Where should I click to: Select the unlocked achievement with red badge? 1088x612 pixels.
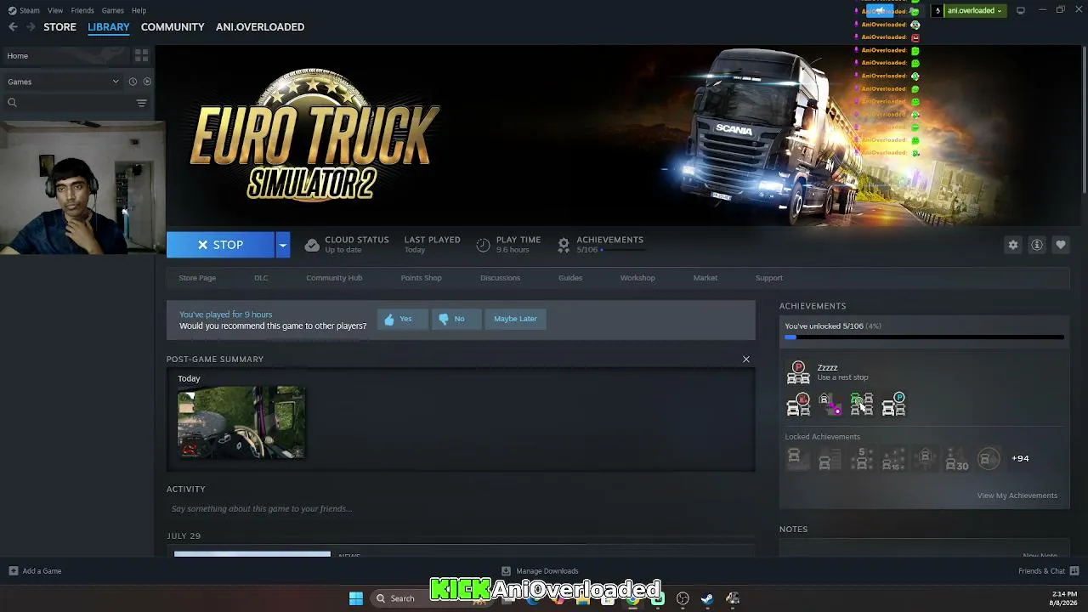tap(798, 405)
